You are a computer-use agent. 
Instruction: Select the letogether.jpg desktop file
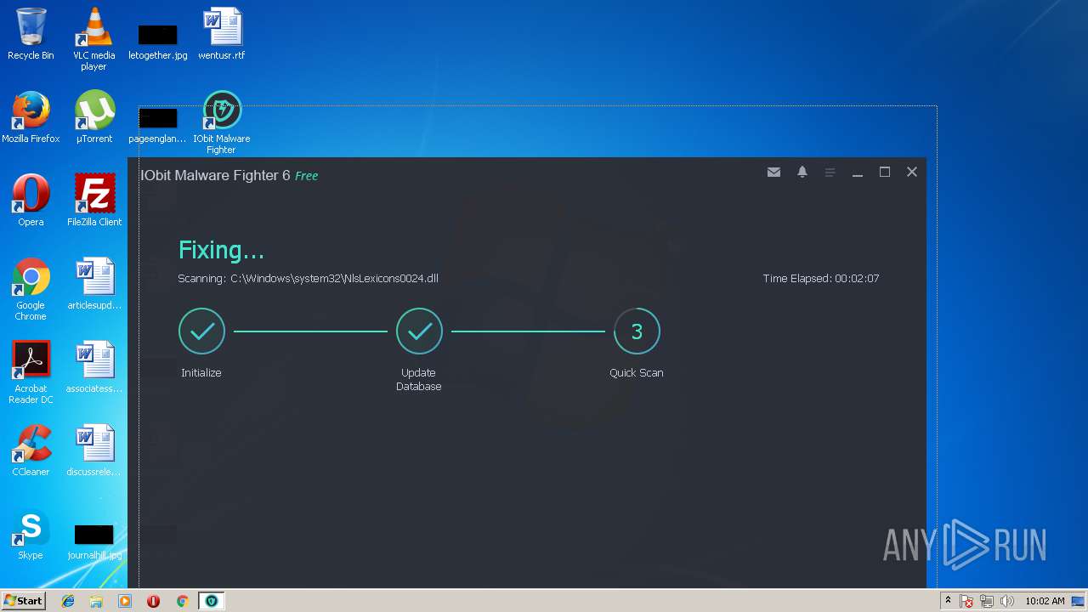pyautogui.click(x=158, y=39)
